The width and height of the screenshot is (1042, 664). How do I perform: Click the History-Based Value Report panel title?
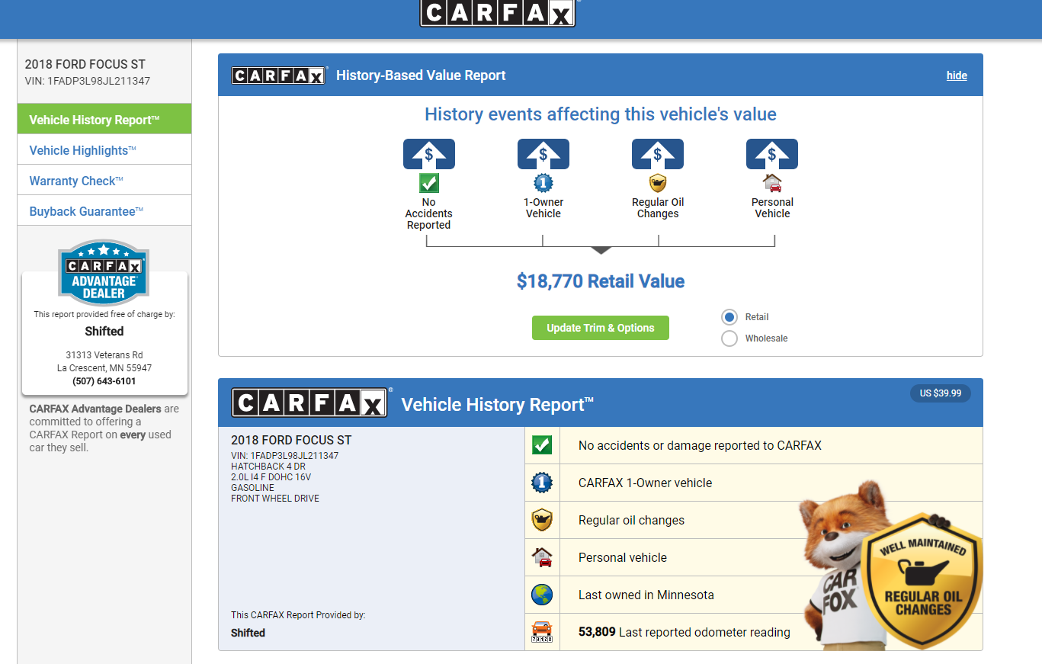point(421,75)
